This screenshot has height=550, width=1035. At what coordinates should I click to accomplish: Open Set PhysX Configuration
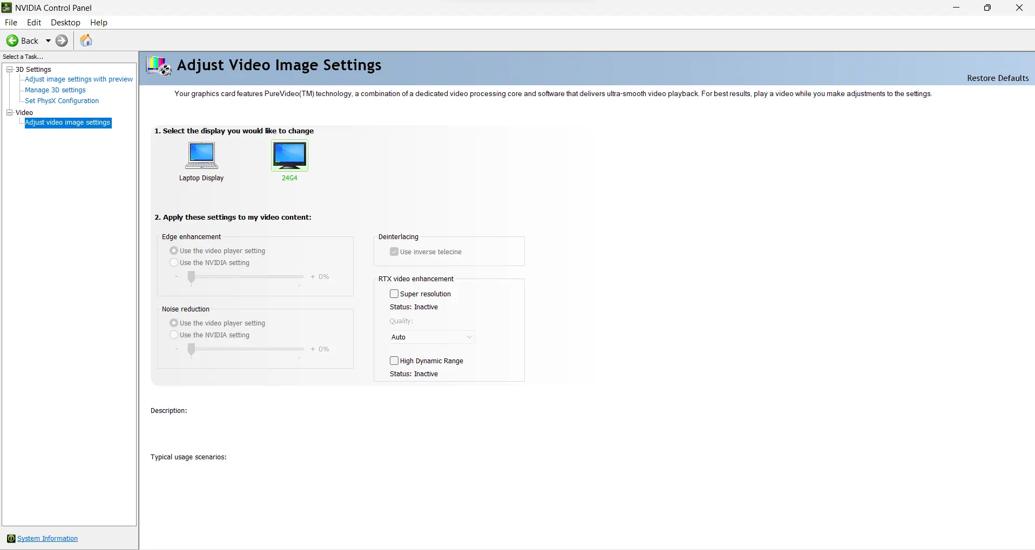(62, 101)
